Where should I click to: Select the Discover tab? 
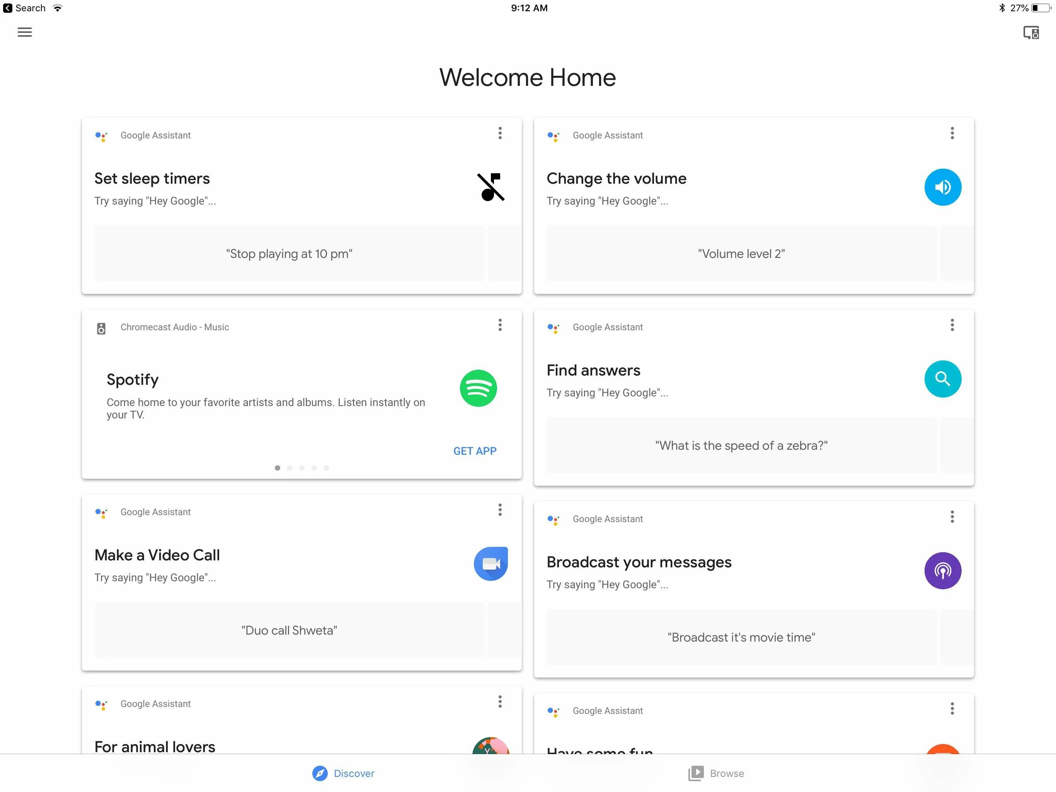[x=344, y=773]
